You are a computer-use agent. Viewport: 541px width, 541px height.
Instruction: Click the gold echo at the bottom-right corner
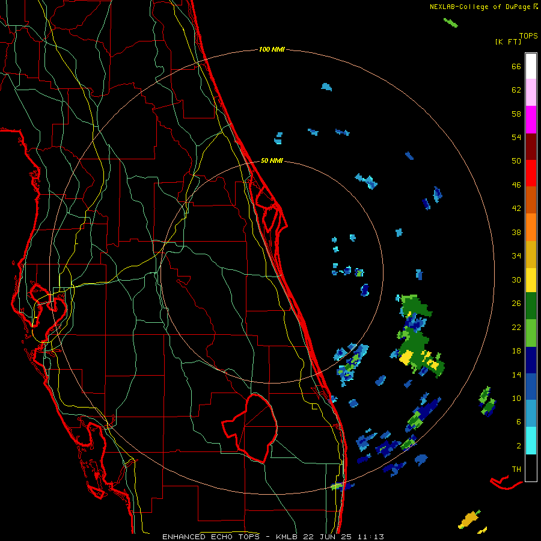(x=469, y=519)
